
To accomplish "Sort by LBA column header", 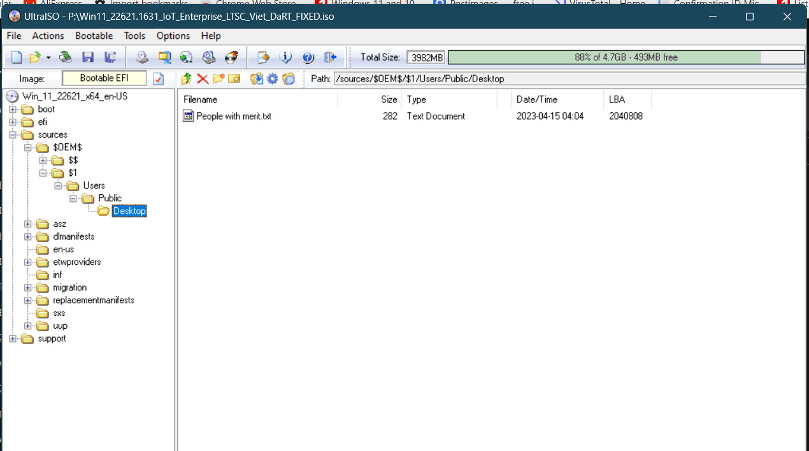I will click(627, 99).
